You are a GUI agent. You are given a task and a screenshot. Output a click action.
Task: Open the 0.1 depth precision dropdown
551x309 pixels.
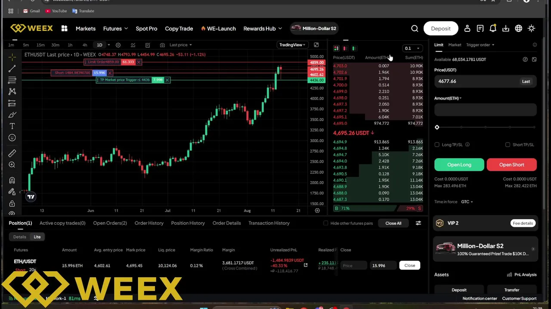coord(412,48)
